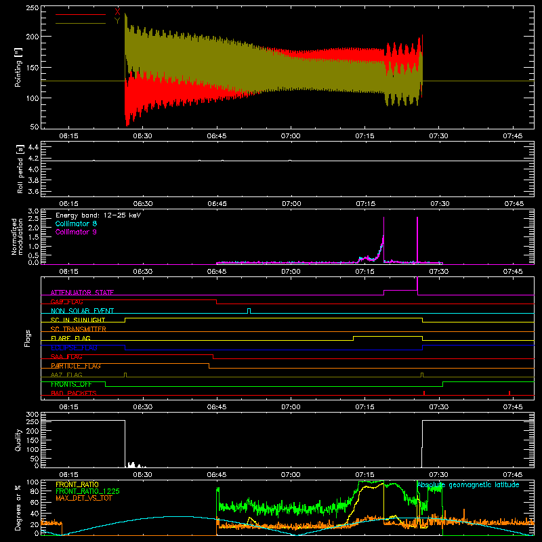Click the GAP_FLAG label
The width and height of the screenshot is (542, 542).
(66, 301)
